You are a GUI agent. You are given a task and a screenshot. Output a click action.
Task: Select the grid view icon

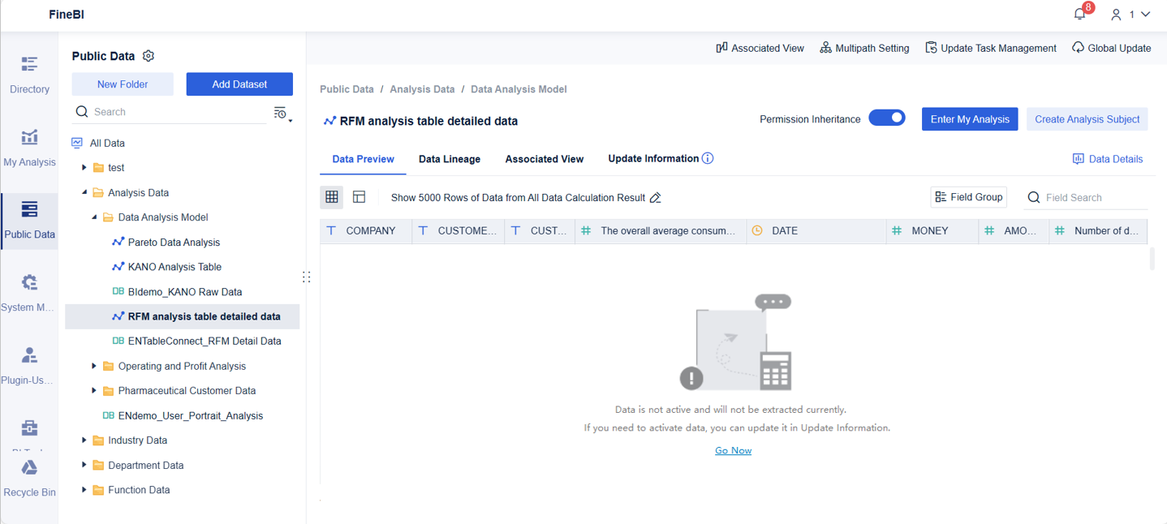(331, 197)
